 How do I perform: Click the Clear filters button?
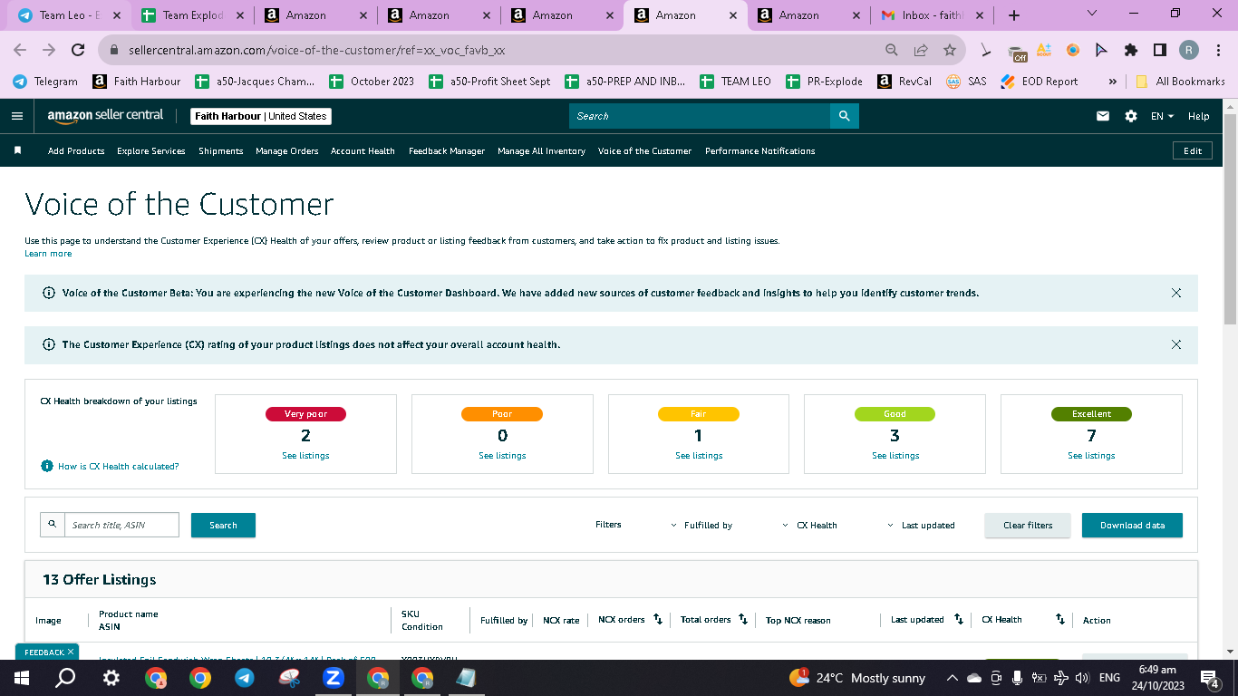click(1028, 526)
